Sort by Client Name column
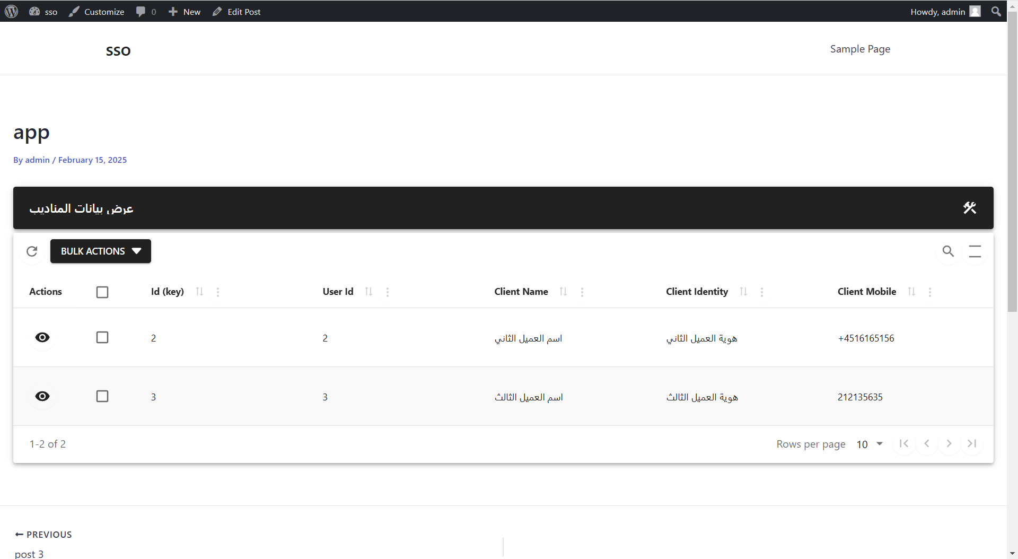1018x559 pixels. click(x=563, y=292)
